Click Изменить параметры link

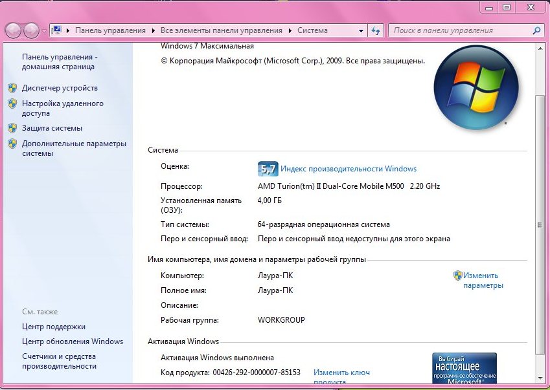[x=483, y=281]
